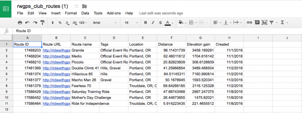The height and width of the screenshot is (113, 302).
Task: Insert a comment
Action: point(257,23)
